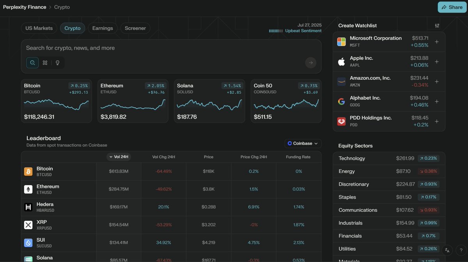Image resolution: width=468 pixels, height=262 pixels.
Task: Sort by Vol Chg 24H column
Action: pos(163,157)
